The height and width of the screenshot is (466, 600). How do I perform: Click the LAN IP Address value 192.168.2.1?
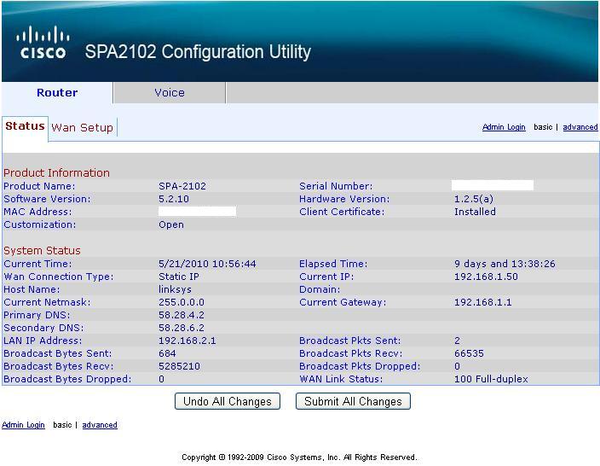187,341
